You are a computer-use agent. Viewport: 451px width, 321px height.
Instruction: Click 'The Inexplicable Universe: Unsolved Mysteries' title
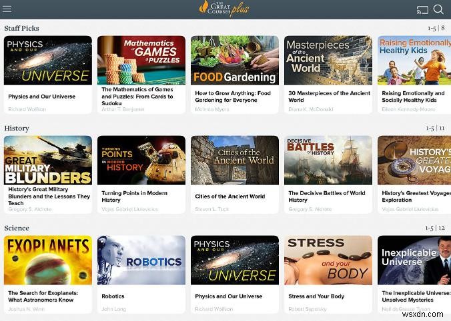[x=416, y=296]
